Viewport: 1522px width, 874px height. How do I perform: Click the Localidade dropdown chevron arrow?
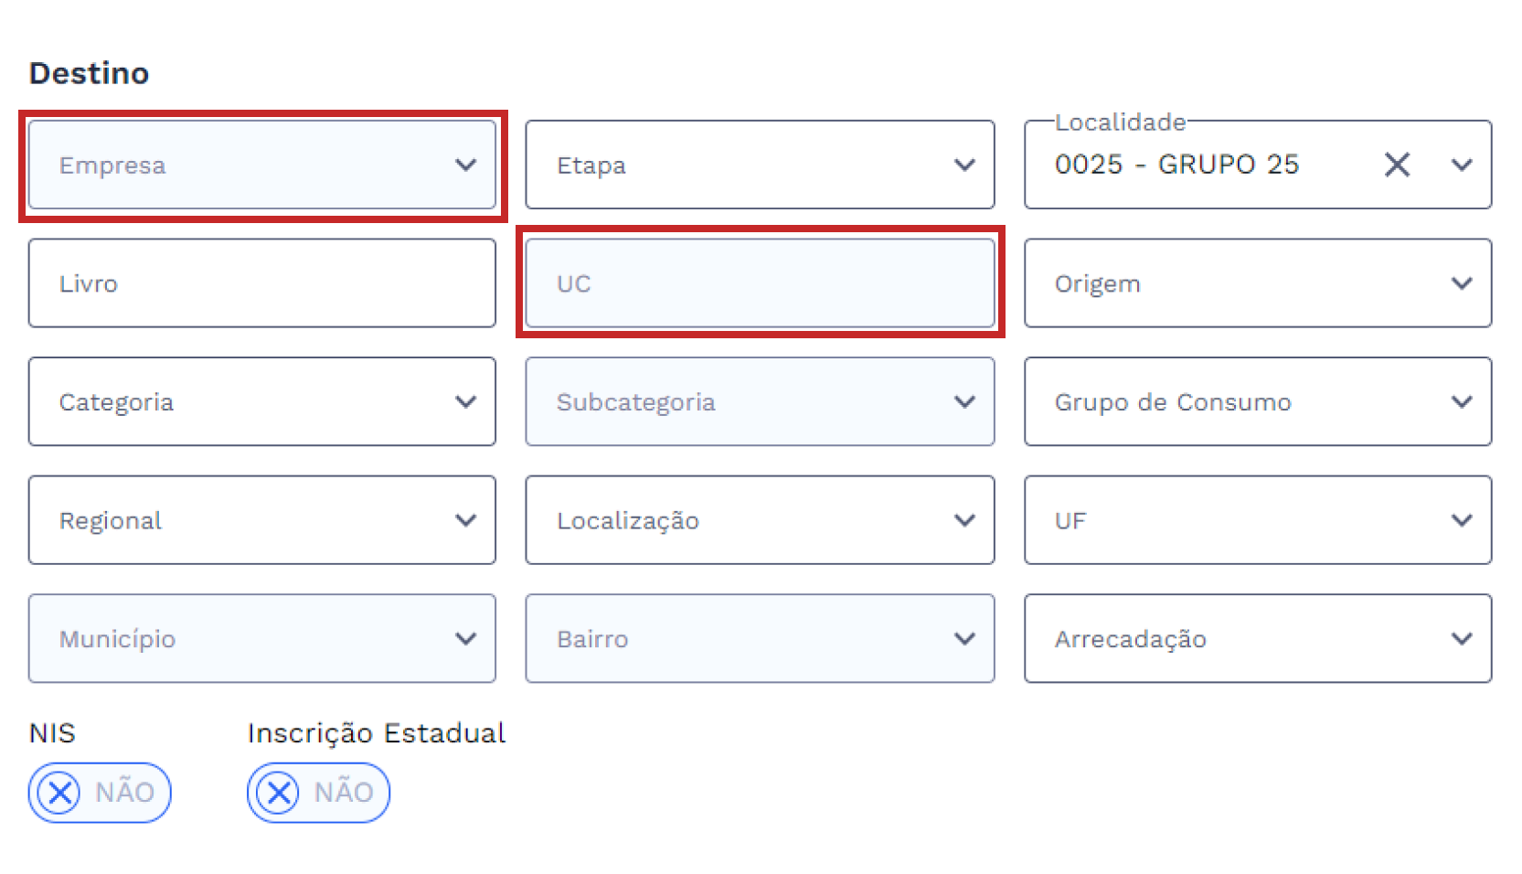[1462, 165]
